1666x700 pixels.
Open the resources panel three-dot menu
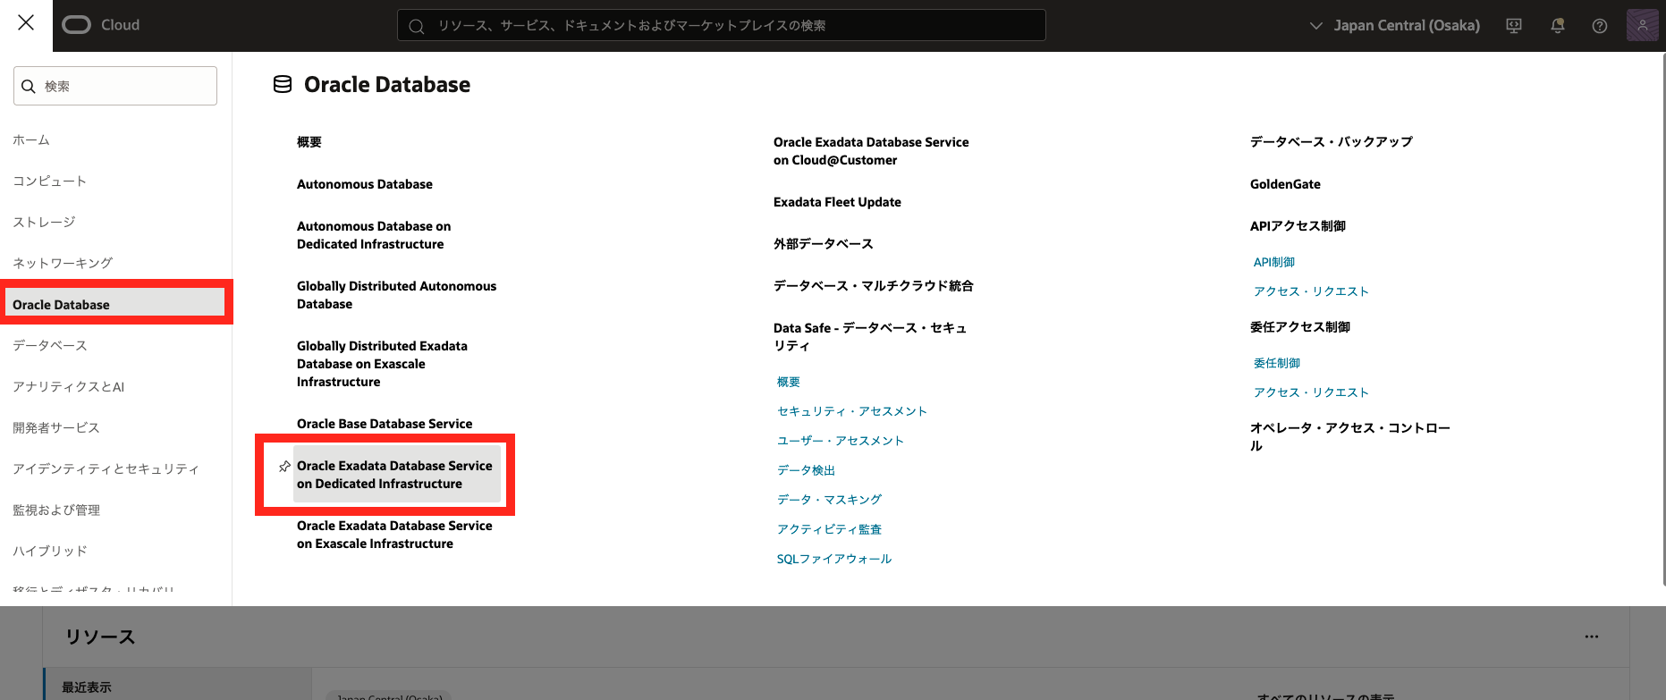pos(1591,637)
